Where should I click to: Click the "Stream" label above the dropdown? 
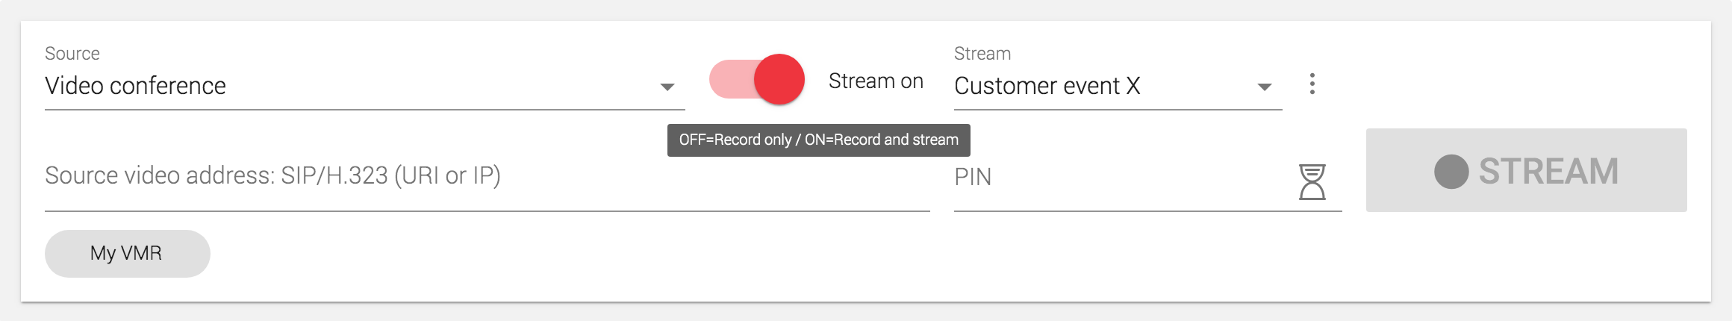point(982,54)
